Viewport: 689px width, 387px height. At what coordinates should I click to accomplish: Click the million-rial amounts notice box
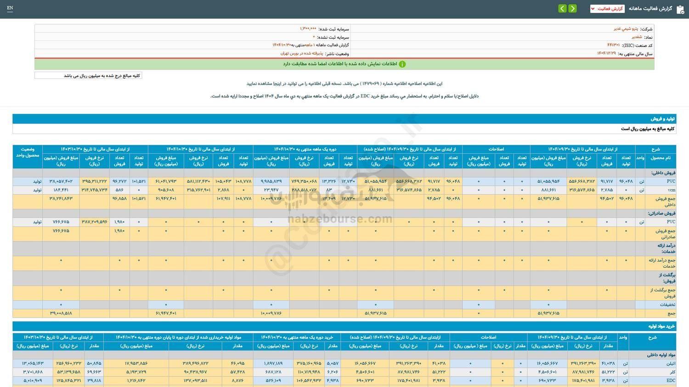(x=88, y=75)
